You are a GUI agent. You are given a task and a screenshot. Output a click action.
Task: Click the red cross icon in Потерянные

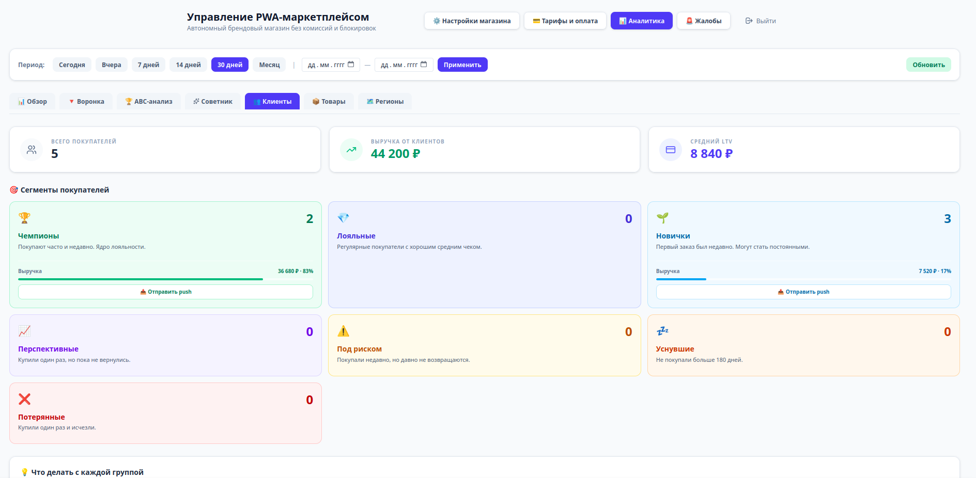click(24, 399)
